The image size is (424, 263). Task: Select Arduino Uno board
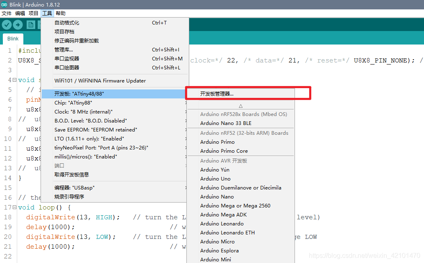click(x=240, y=179)
